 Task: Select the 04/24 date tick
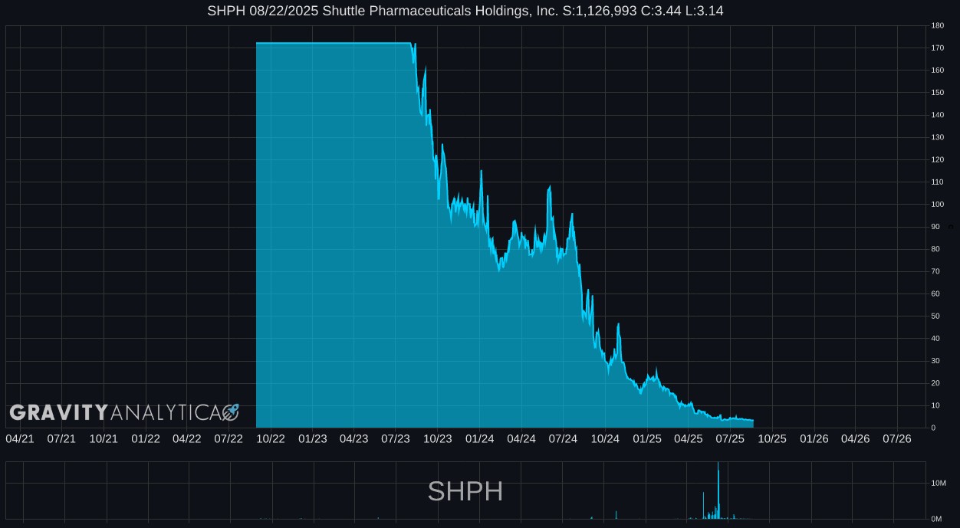point(521,438)
